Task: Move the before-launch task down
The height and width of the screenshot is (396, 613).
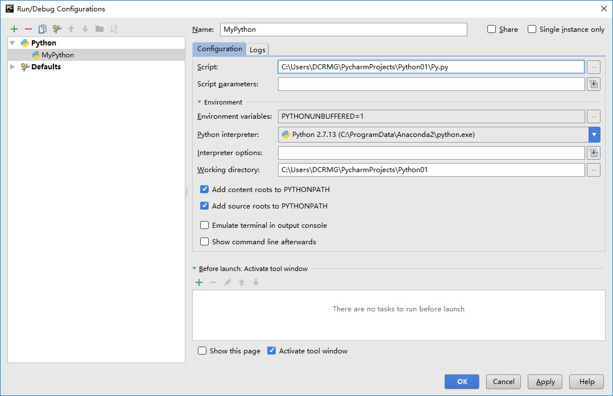Action: tap(256, 282)
